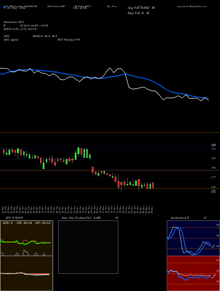Click the 2.77 price axis label
The height and width of the screenshot is (291, 220).
(213, 177)
